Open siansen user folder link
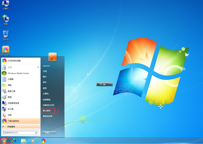This screenshot has width=203, height=144. point(46,66)
